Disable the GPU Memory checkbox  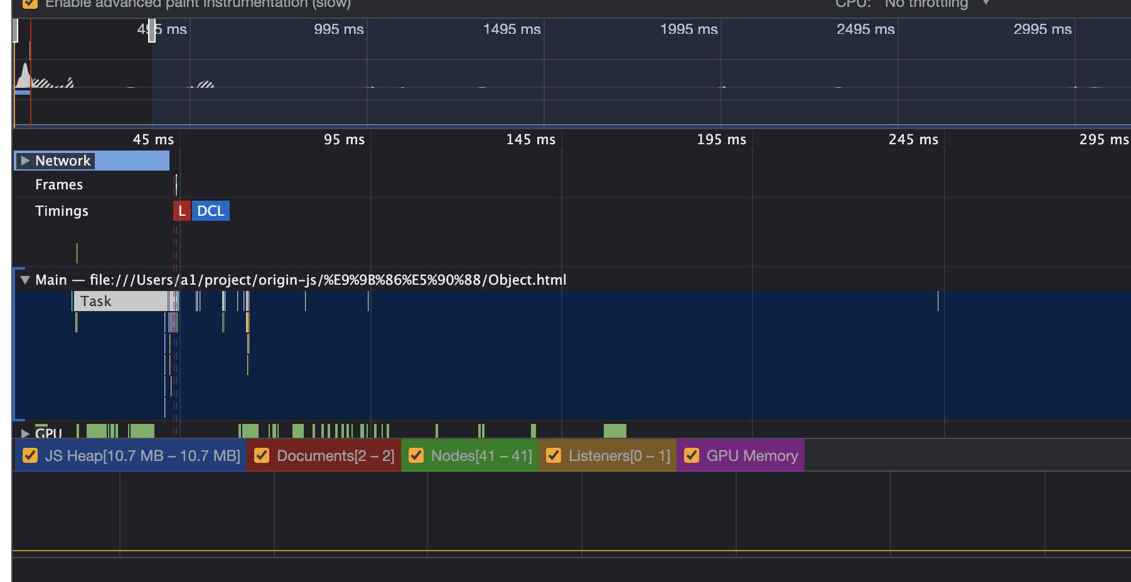click(692, 455)
